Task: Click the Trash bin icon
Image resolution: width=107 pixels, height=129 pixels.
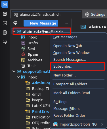Action: [x=23, y=66]
